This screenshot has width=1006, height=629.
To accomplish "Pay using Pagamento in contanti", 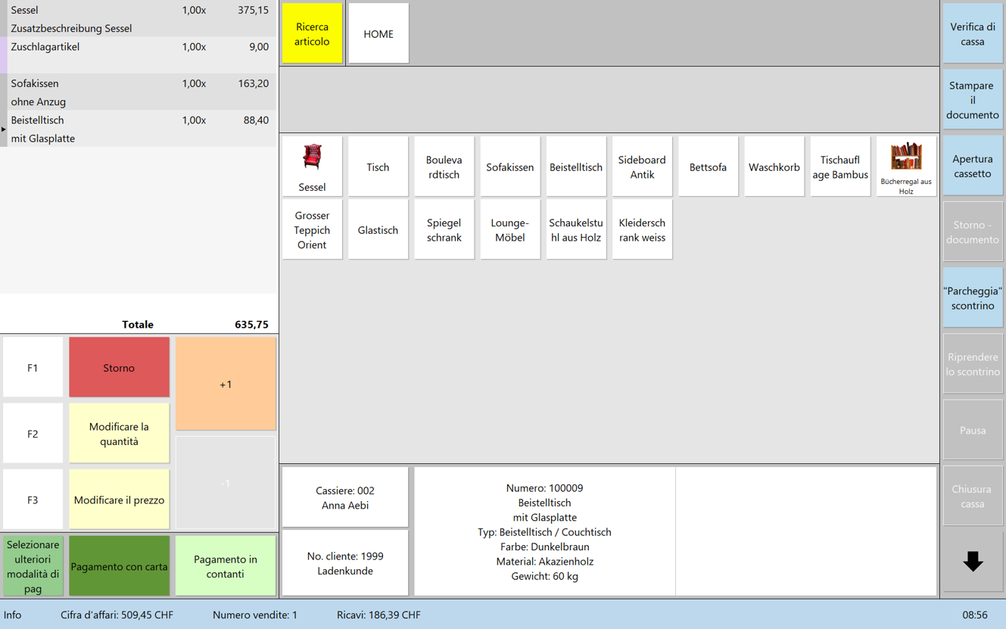I will coord(225,566).
